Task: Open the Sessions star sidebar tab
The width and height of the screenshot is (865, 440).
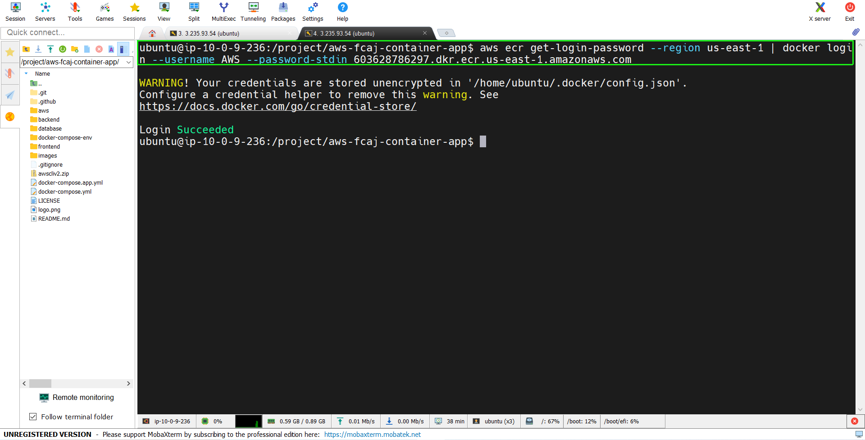Action: (10, 52)
